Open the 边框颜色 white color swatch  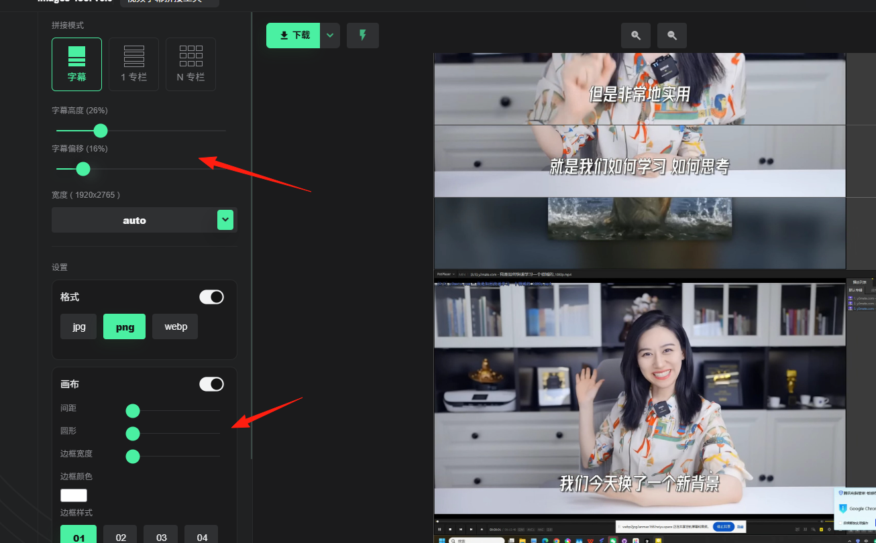(x=74, y=495)
